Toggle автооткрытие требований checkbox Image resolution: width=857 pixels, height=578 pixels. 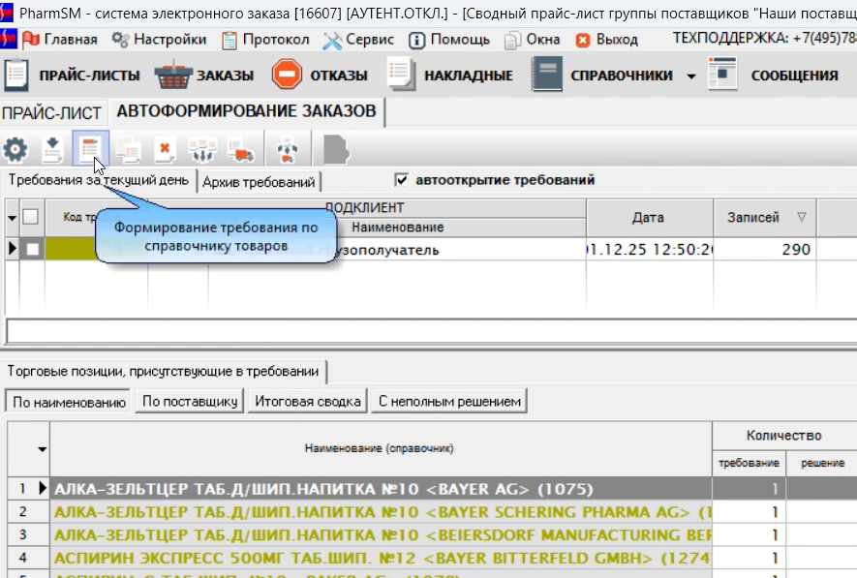point(402,180)
